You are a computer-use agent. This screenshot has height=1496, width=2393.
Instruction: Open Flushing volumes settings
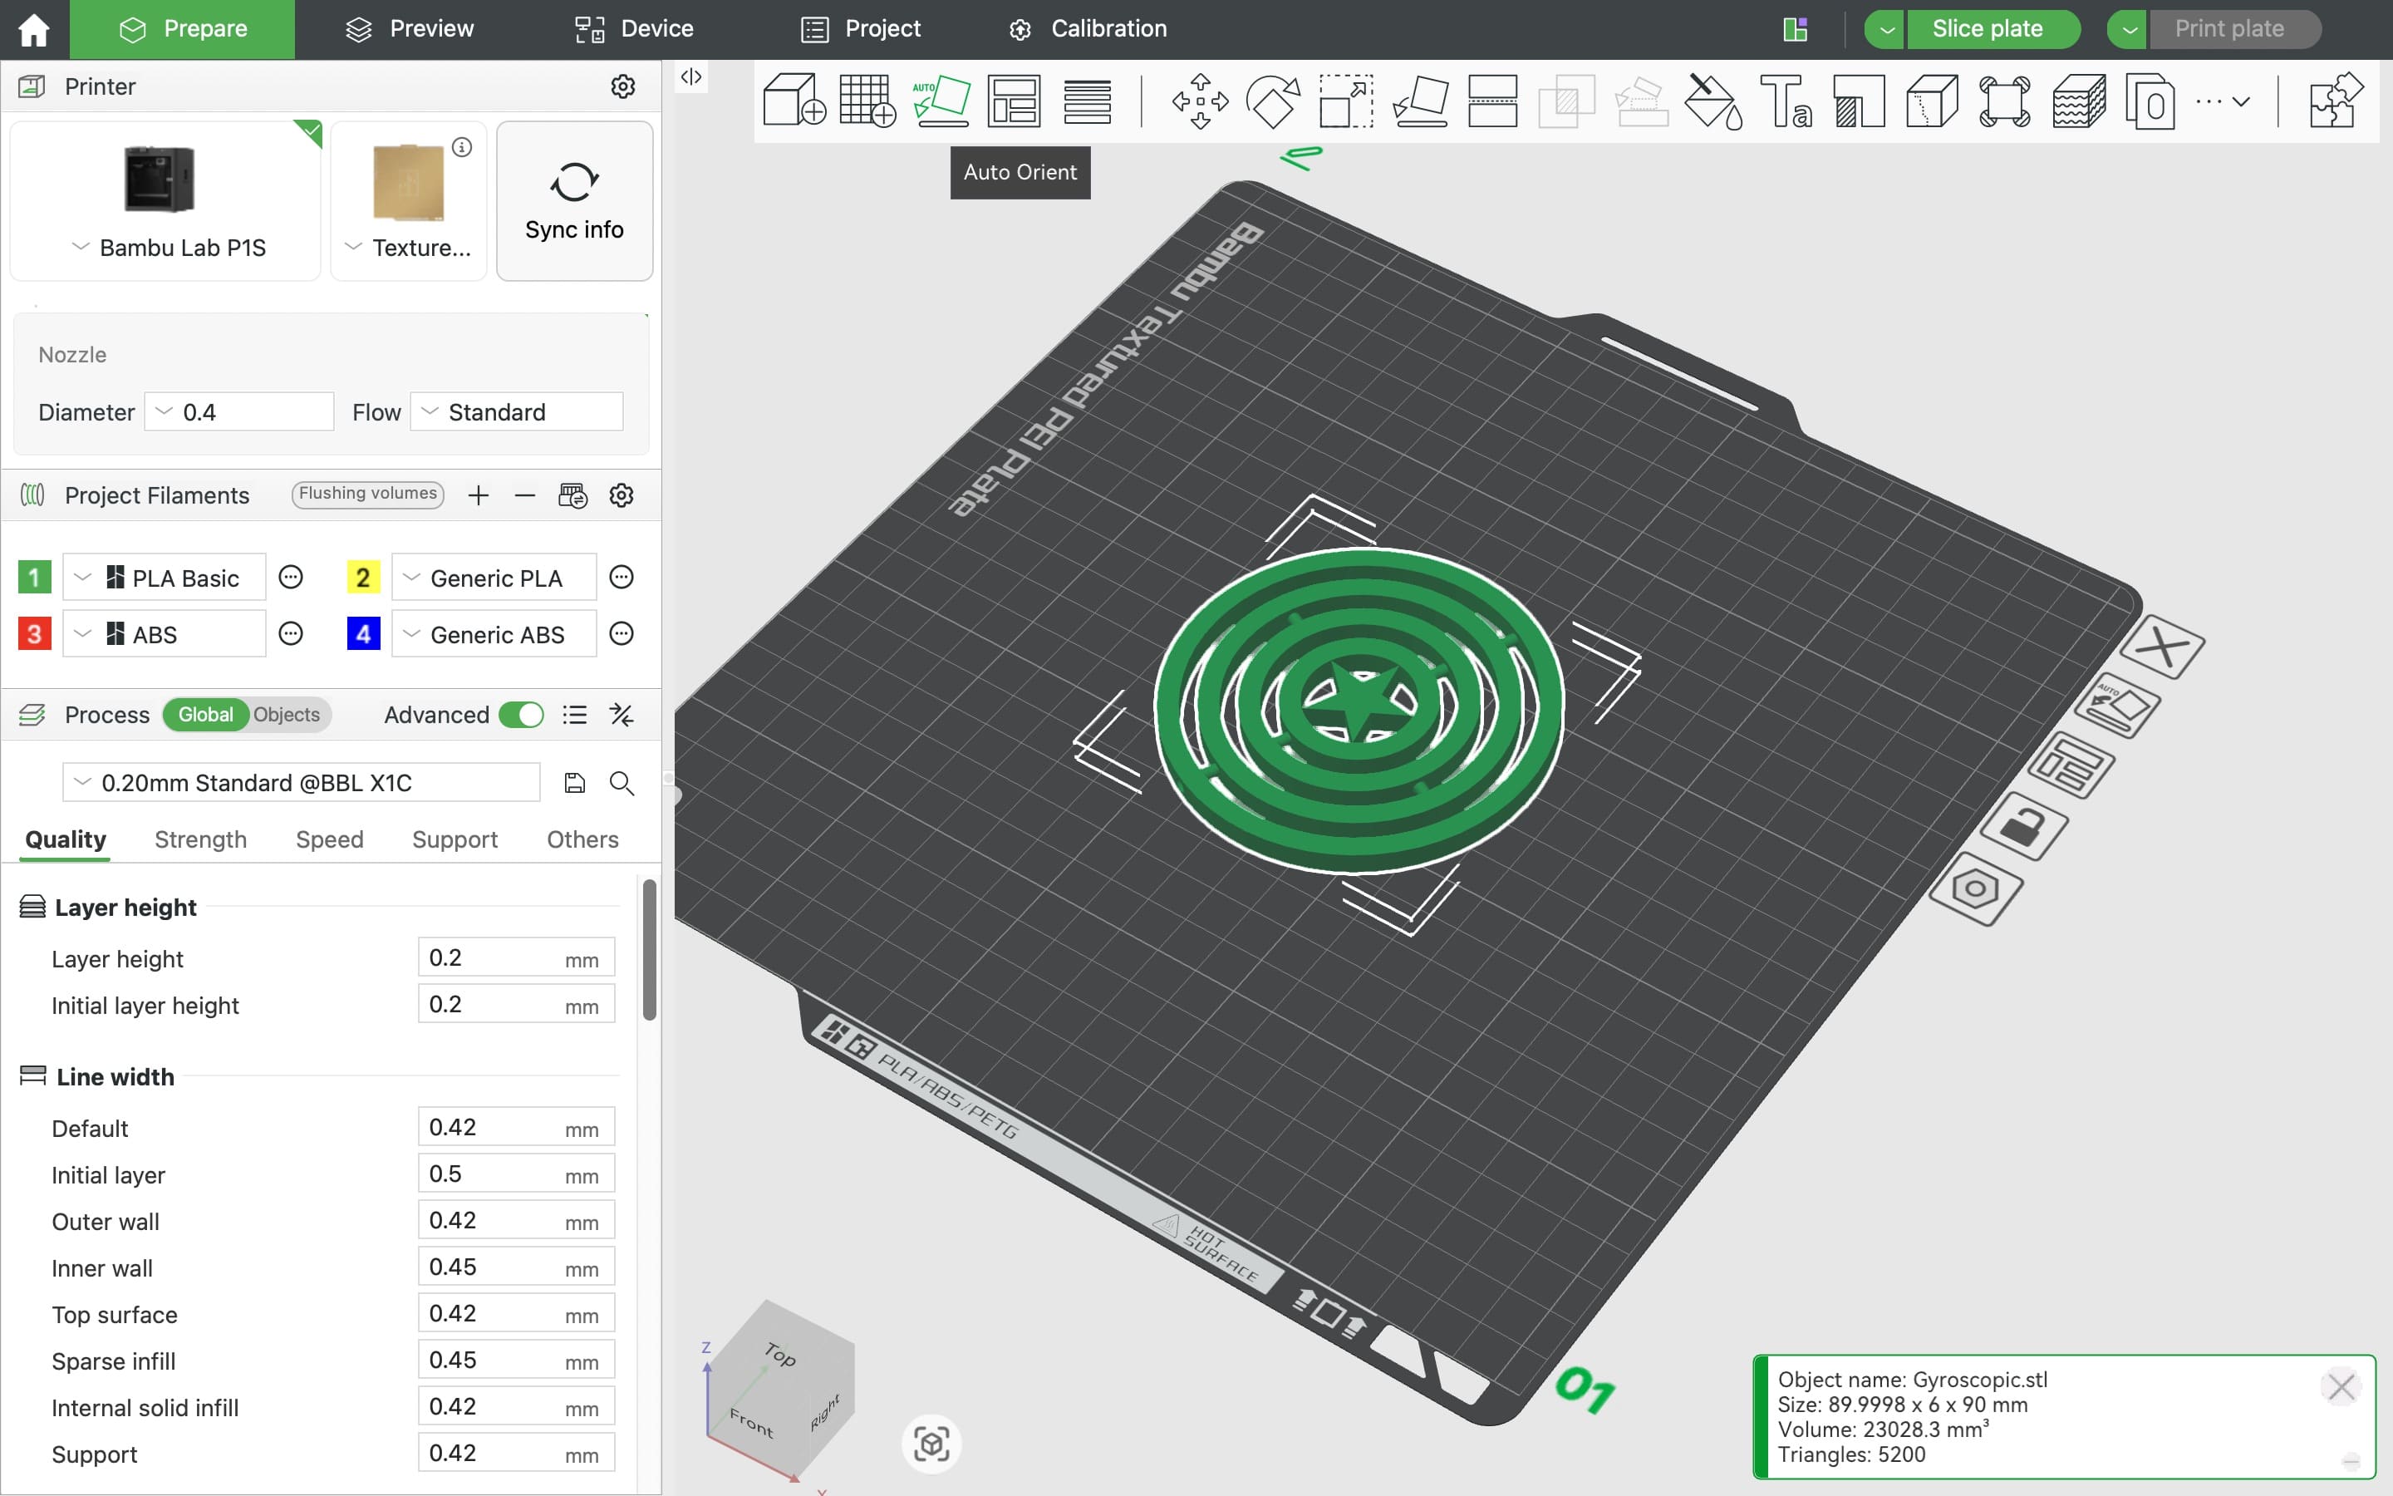(367, 494)
